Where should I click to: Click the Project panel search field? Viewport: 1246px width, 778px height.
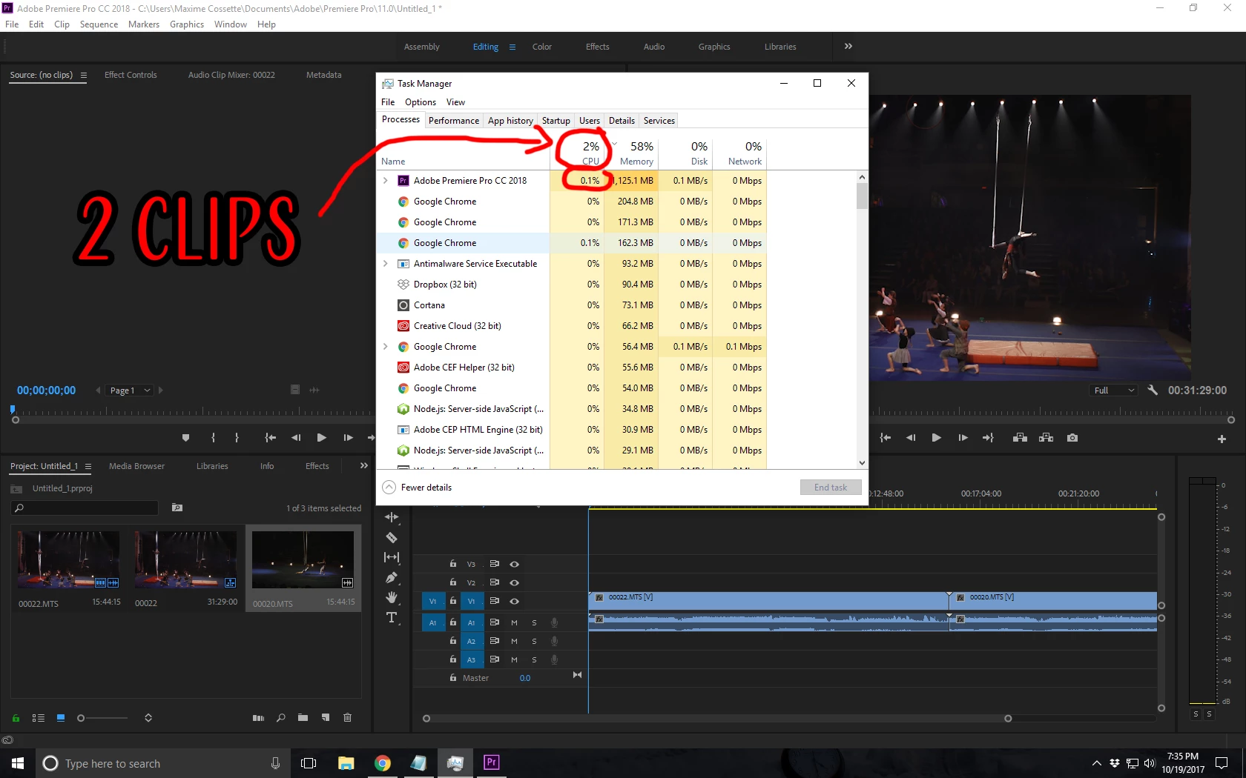(85, 508)
